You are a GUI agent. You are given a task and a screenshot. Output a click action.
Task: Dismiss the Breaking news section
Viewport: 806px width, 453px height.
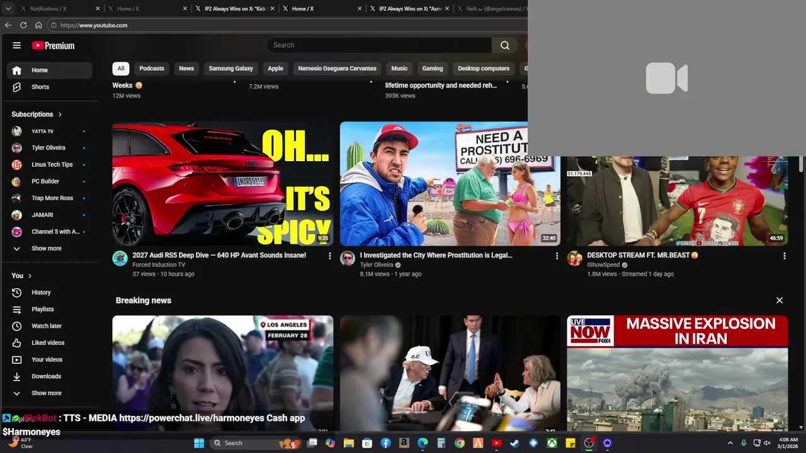(x=780, y=301)
